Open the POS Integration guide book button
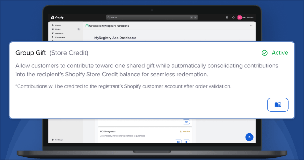This screenshot has height=160, width=304. [178, 142]
